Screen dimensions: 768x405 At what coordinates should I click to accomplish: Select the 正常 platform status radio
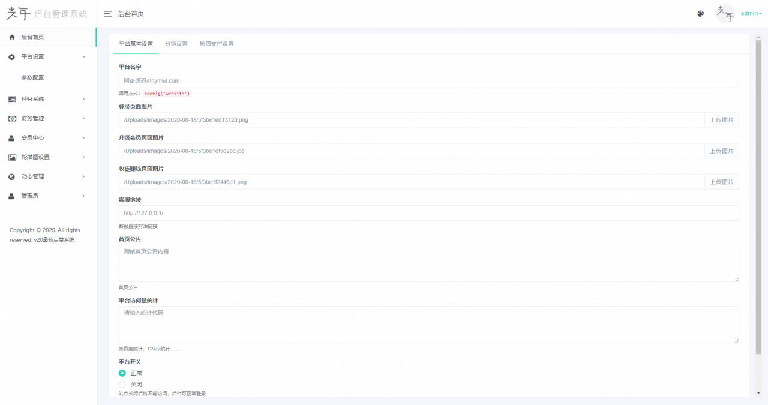(122, 373)
